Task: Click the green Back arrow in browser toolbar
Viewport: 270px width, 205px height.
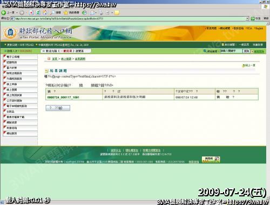Action: pos(3,12)
